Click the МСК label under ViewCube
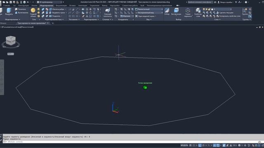 (x=11, y=54)
